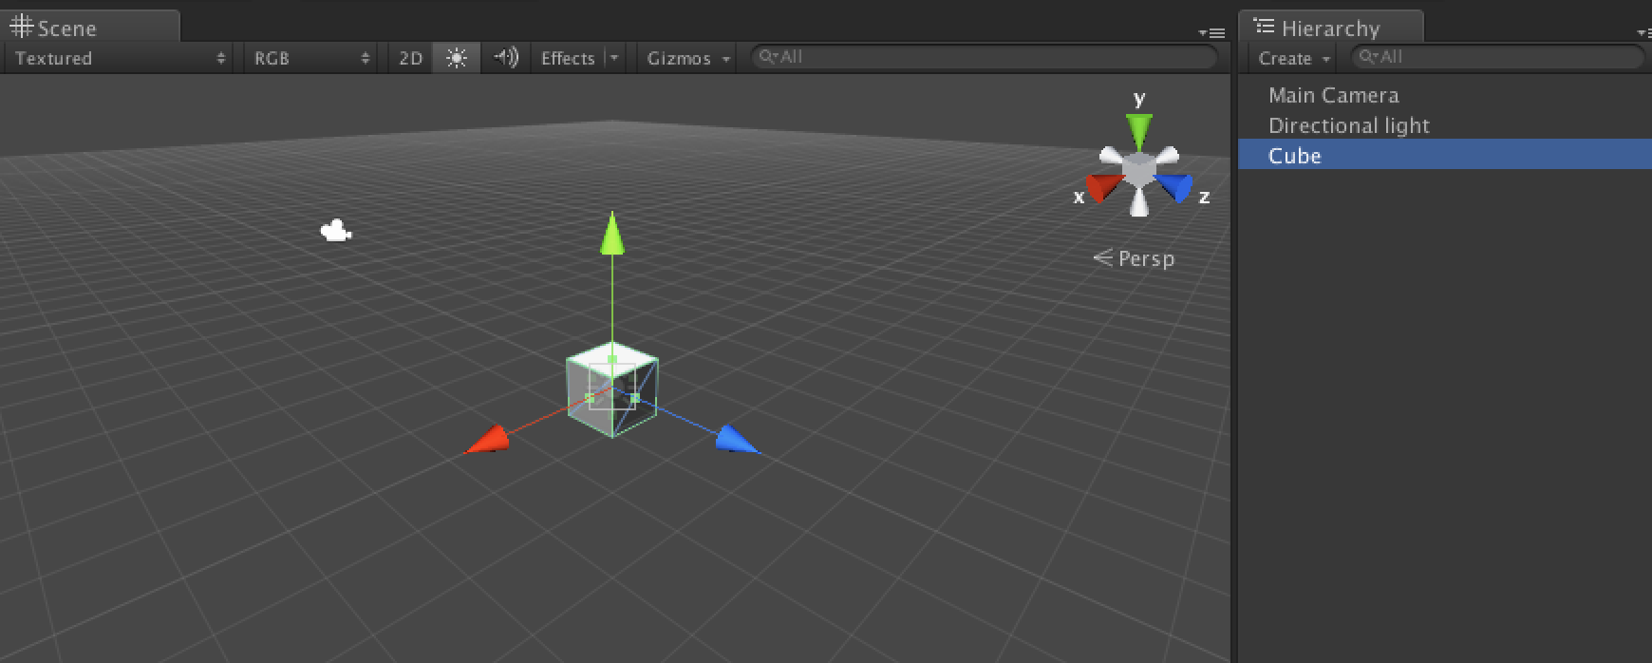
Task: Click grid icon on Scene tab
Action: [21, 27]
